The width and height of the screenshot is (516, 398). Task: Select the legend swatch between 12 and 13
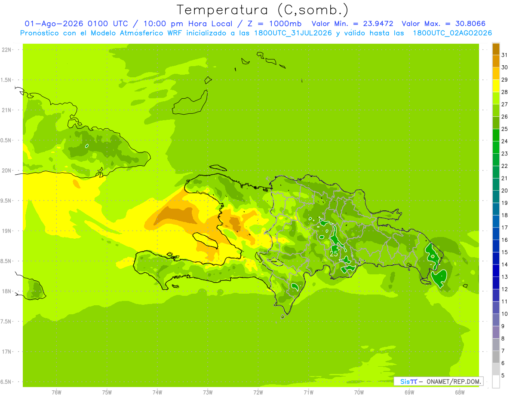pyautogui.click(x=496, y=283)
